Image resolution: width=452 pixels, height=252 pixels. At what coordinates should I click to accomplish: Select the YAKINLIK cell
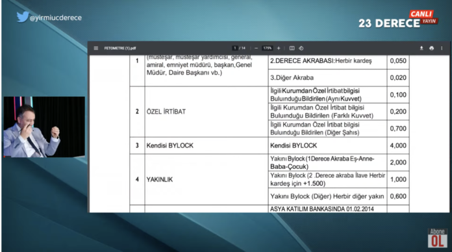[206, 179]
